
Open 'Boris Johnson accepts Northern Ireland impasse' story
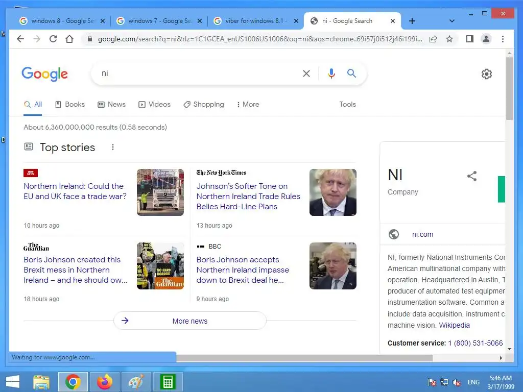(x=243, y=269)
